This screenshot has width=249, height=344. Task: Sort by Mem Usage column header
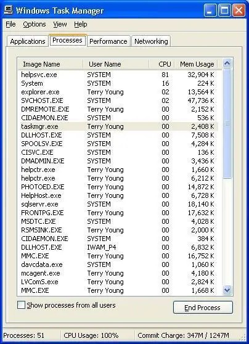pyautogui.click(x=196, y=64)
